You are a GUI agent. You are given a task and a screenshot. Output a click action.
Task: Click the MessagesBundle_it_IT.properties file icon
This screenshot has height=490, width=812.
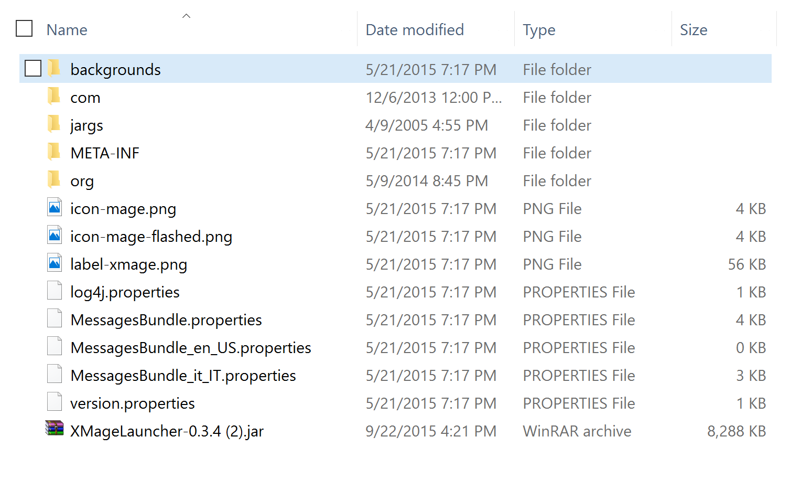(x=55, y=374)
